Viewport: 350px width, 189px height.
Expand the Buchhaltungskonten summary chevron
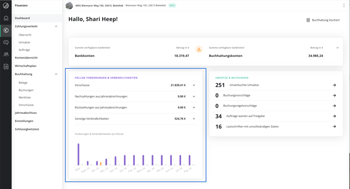tap(337, 48)
